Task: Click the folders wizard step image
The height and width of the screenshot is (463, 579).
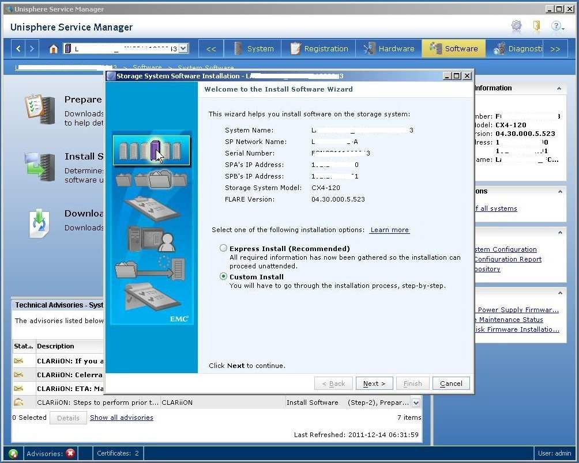Action: coord(151,180)
